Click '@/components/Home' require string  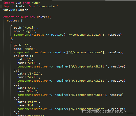[x=86, y=53]
